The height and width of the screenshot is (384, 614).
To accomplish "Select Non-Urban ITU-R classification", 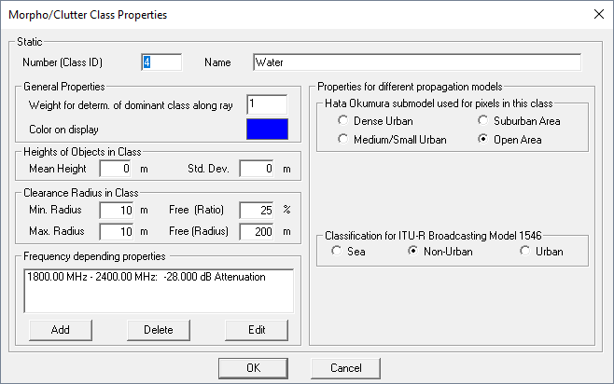I will click(413, 252).
